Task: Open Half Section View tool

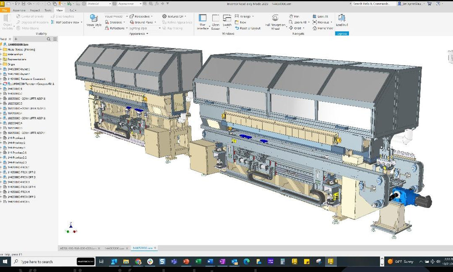Action: click(67, 22)
